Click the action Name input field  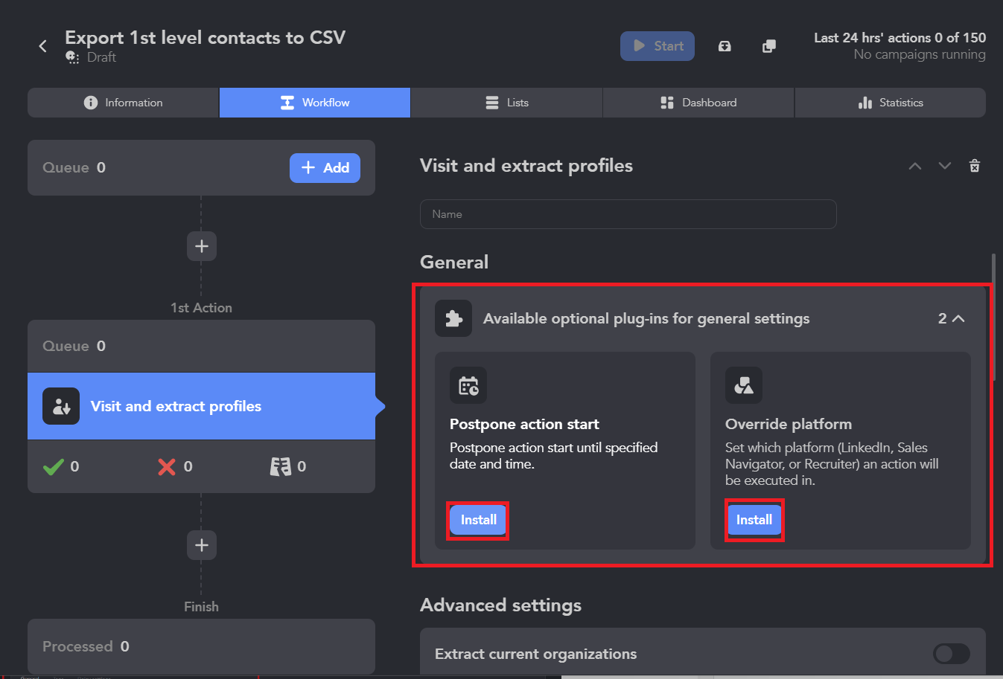[x=628, y=214]
